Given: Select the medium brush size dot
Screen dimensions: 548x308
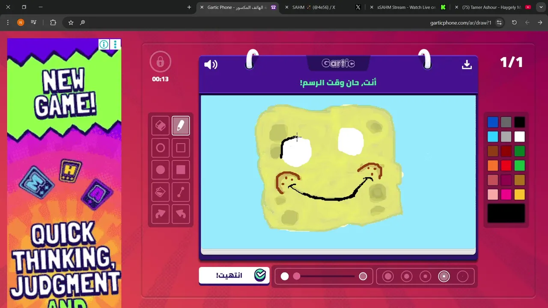Looking at the screenshot, I should coord(425,276).
